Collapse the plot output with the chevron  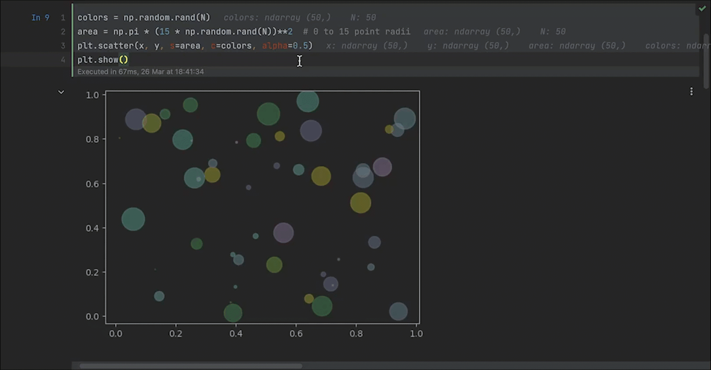pos(61,92)
